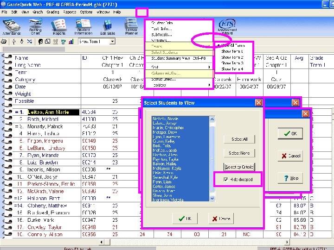Open the Help menu
The width and height of the screenshot is (334, 250).
(x=117, y=12)
